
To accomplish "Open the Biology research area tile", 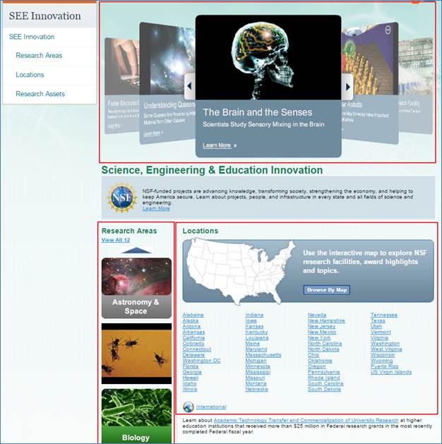I will (136, 416).
